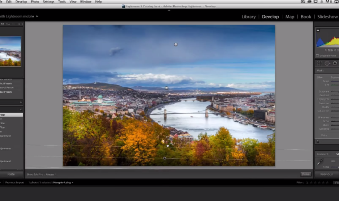Open the Hongrie-4.dng filename dropdown

[63, 183]
